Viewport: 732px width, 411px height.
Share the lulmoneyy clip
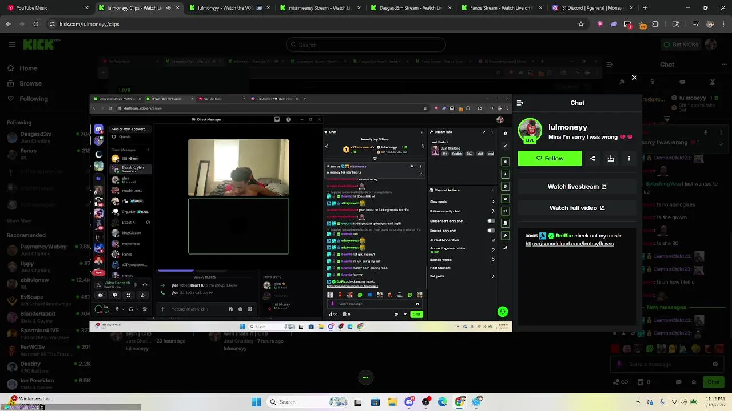(x=592, y=159)
